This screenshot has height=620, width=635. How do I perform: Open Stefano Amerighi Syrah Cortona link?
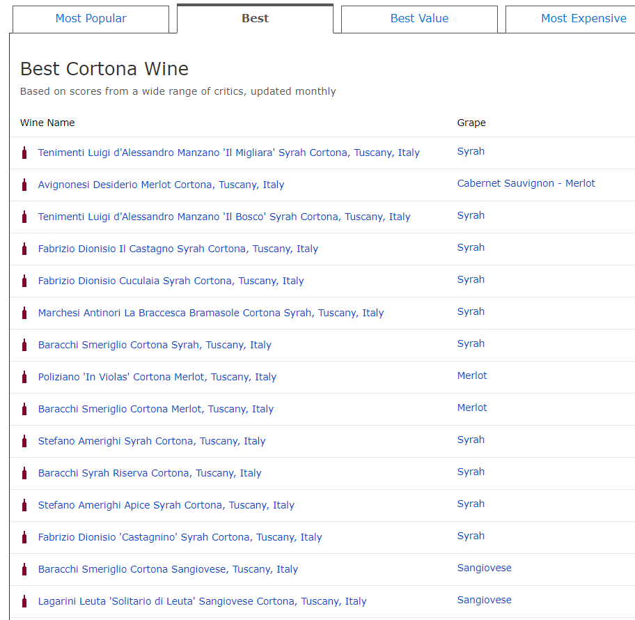click(x=152, y=441)
